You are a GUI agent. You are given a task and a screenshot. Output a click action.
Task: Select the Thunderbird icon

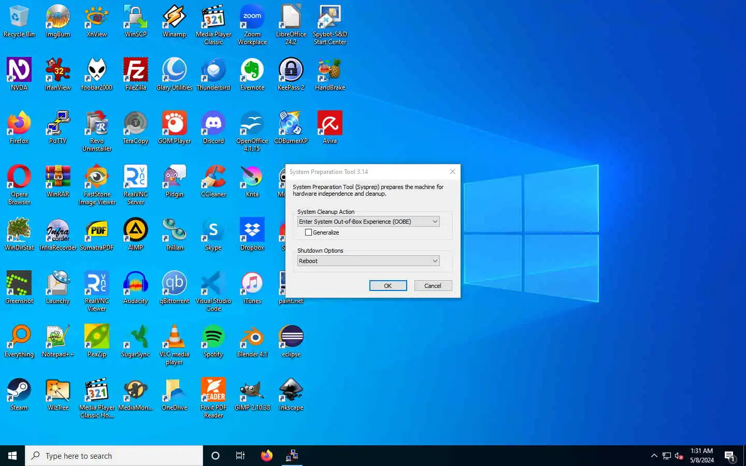tap(213, 75)
